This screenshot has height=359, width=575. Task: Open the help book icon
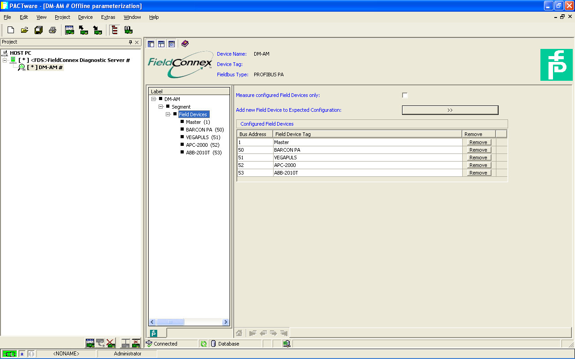pos(185,44)
